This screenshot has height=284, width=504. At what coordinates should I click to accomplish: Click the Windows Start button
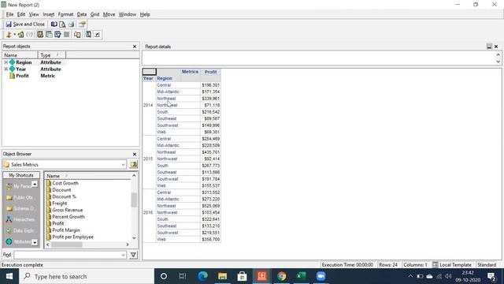[x=9, y=276]
